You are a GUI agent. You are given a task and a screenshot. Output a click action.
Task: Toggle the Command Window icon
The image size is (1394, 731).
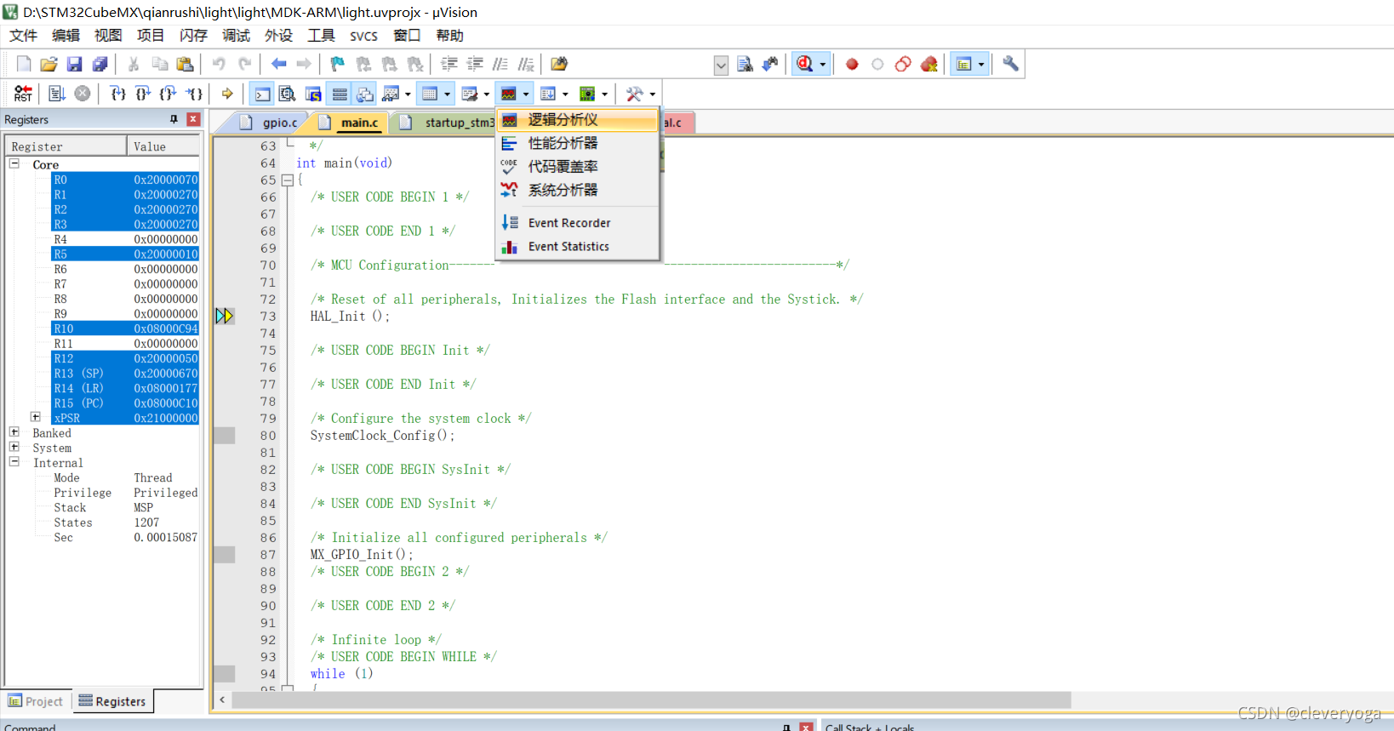click(263, 94)
